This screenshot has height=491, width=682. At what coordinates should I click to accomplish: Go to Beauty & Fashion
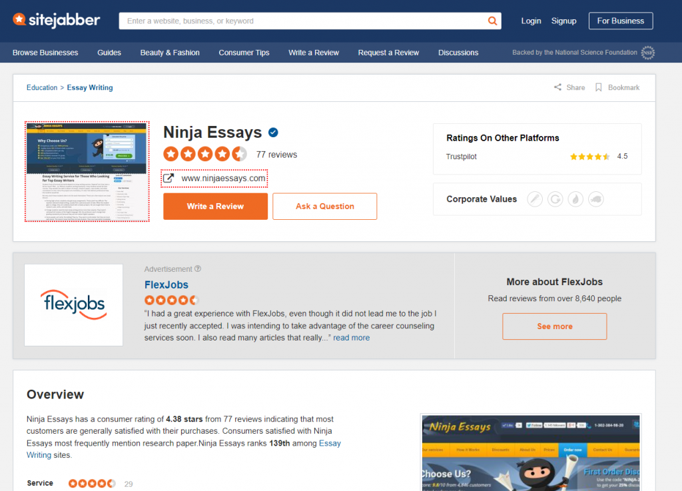click(x=170, y=53)
